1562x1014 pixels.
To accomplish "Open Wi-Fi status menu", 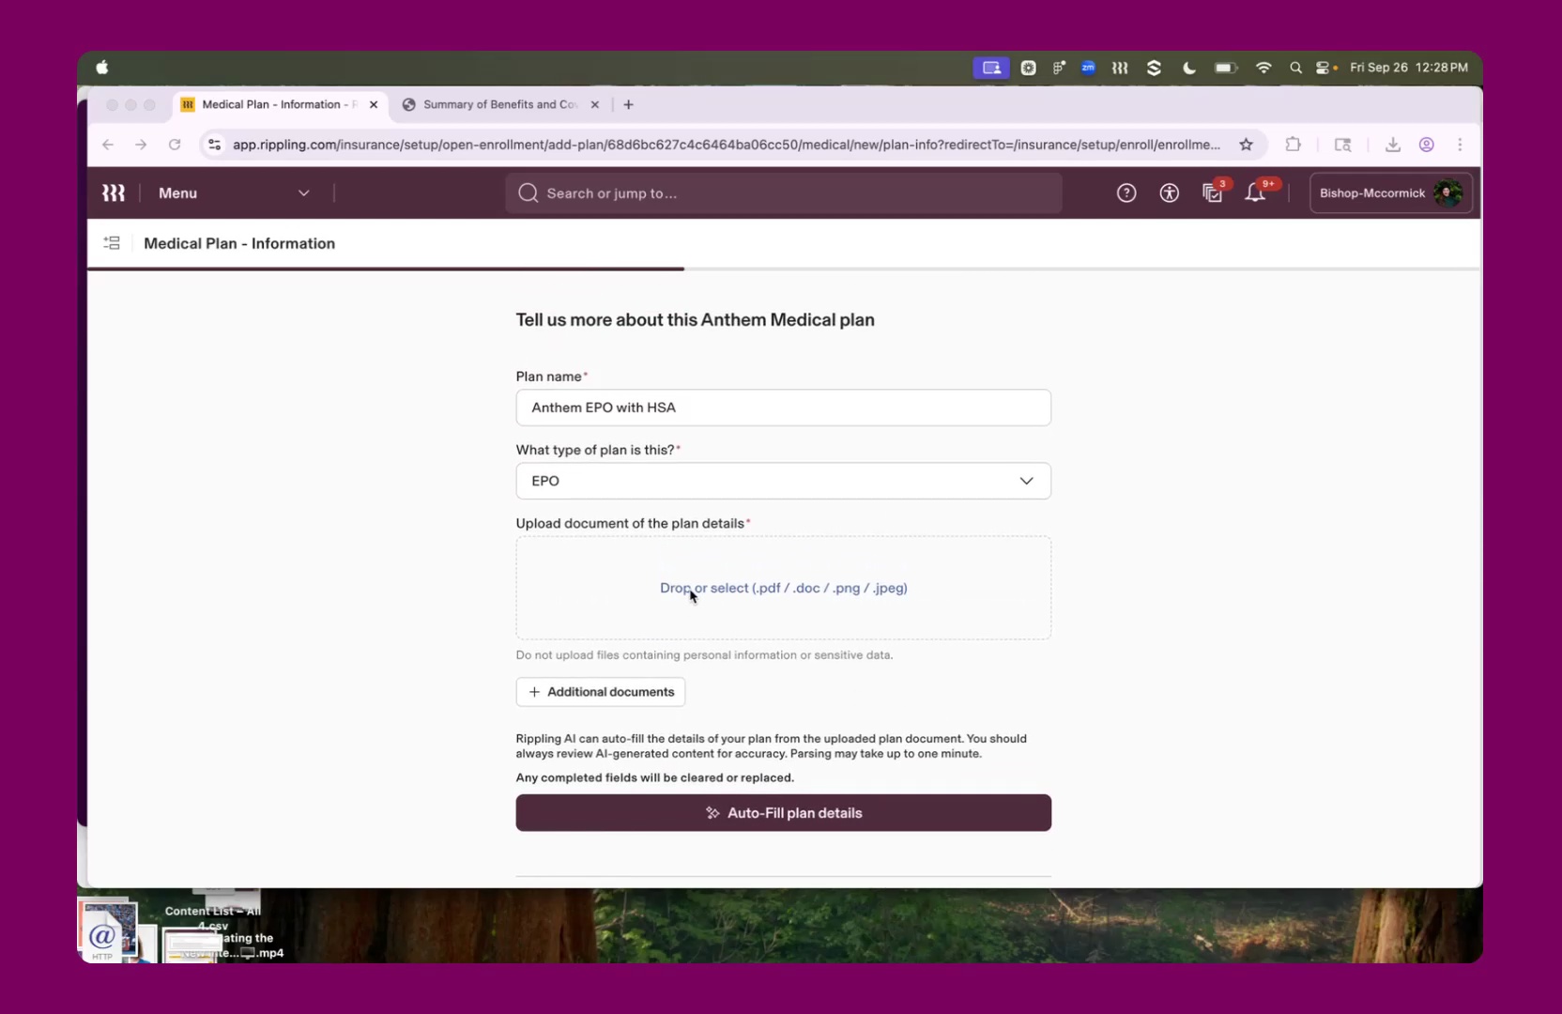I will point(1263,68).
